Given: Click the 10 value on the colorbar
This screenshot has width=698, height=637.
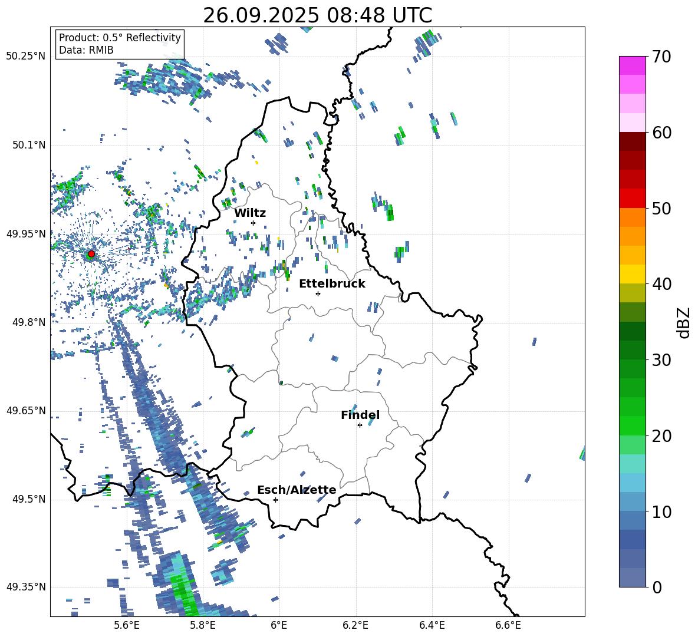Looking at the screenshot, I should [x=661, y=511].
